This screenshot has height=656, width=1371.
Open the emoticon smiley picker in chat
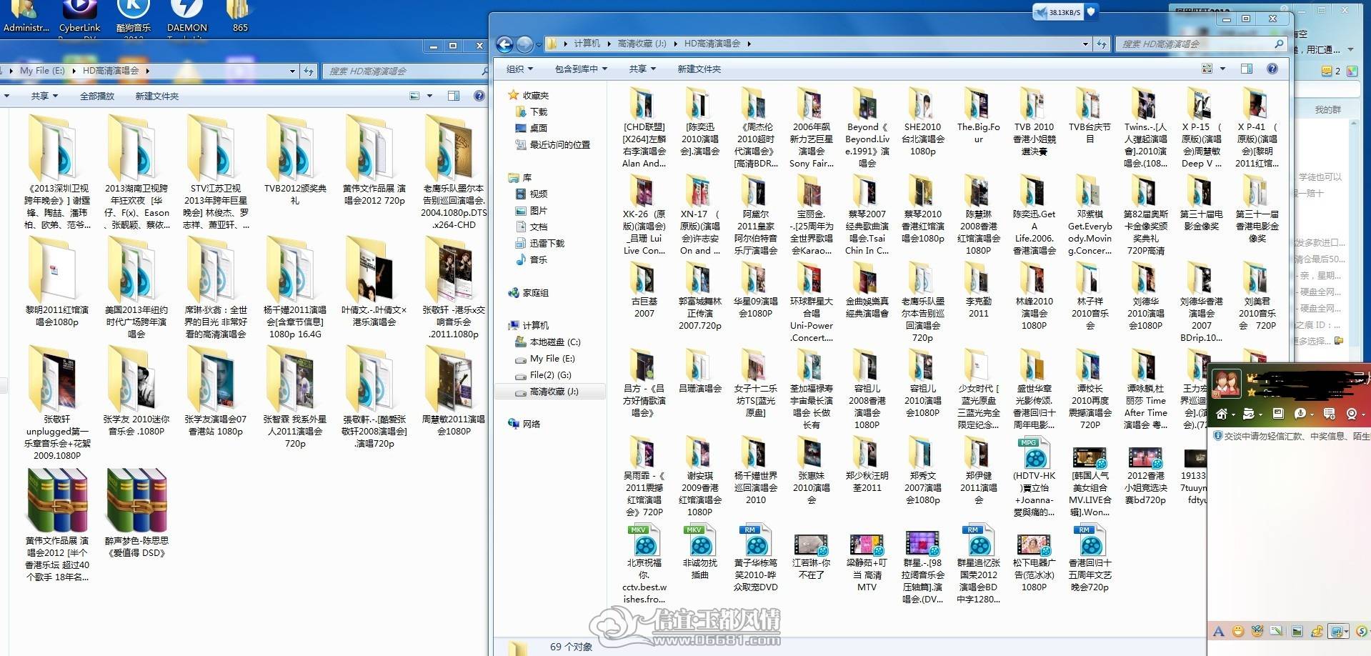tap(1238, 631)
